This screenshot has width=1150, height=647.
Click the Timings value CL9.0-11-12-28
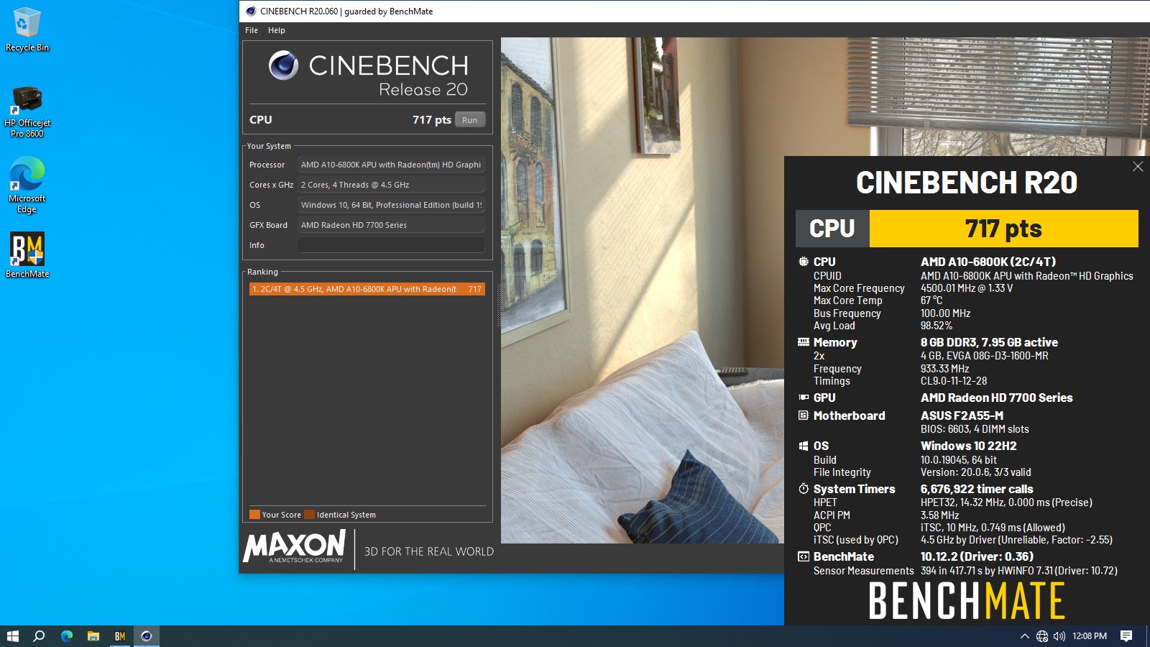[954, 381]
